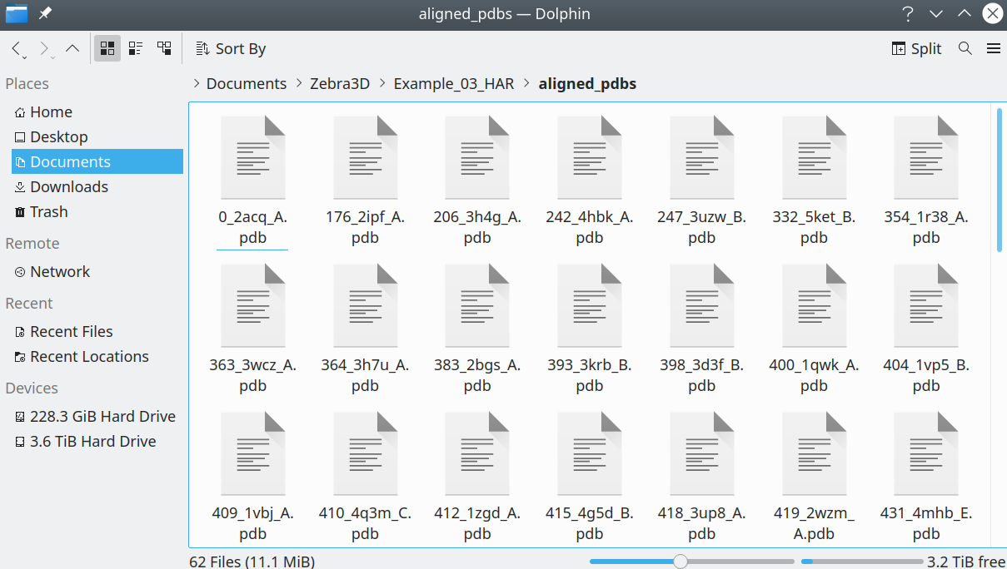Select file 176_2ipf_A.pdb icon

tap(365, 157)
